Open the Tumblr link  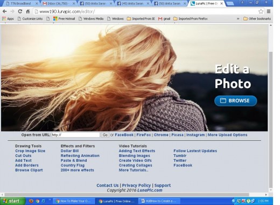180,156
